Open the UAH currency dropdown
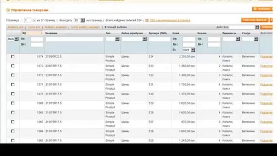The width and height of the screenshot is (277, 156). [x=189, y=50]
